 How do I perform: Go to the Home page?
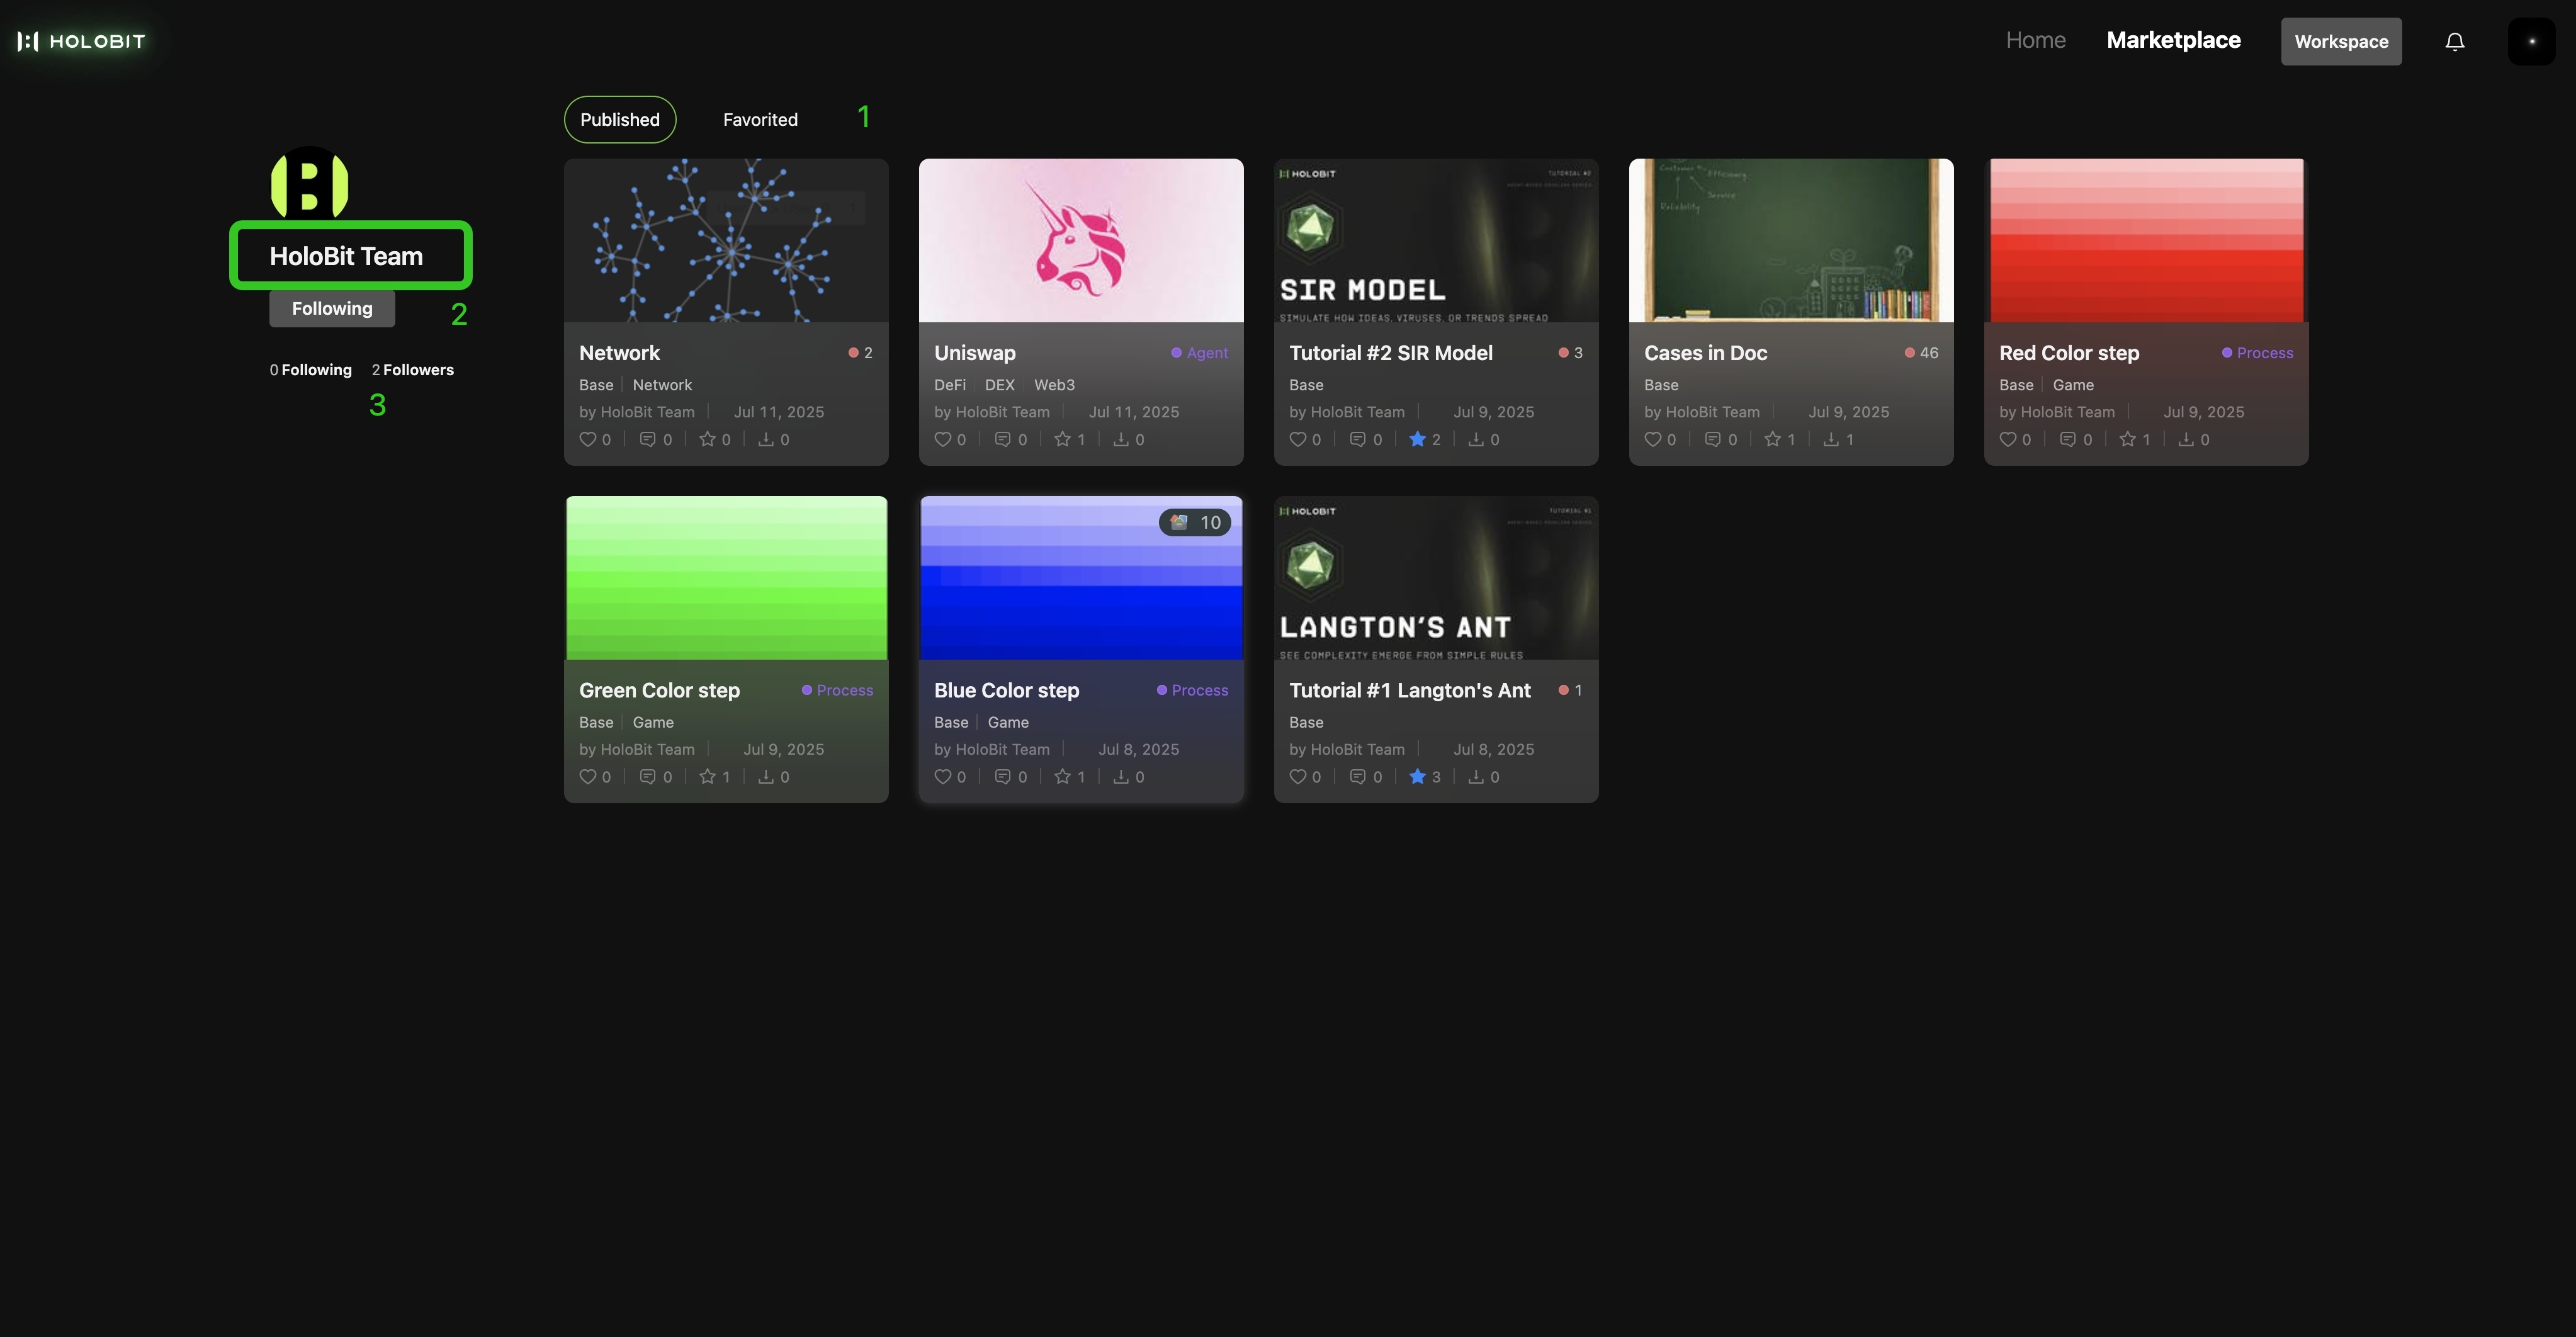2035,41
